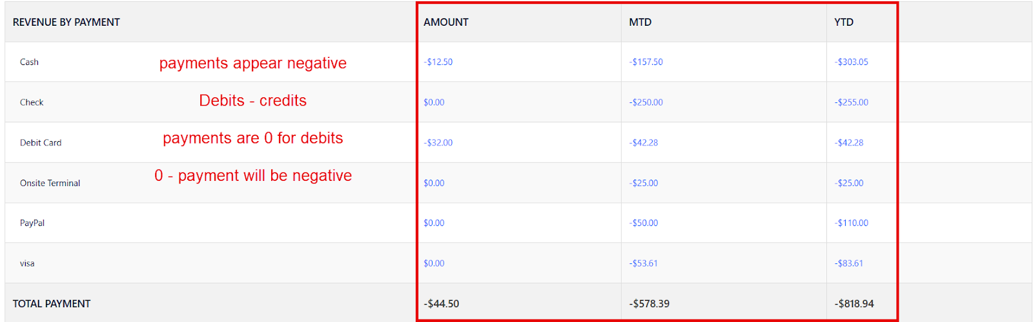This screenshot has height=322, width=1033.
Task: Open Cash YTD value -$303.05
Action: [x=851, y=62]
